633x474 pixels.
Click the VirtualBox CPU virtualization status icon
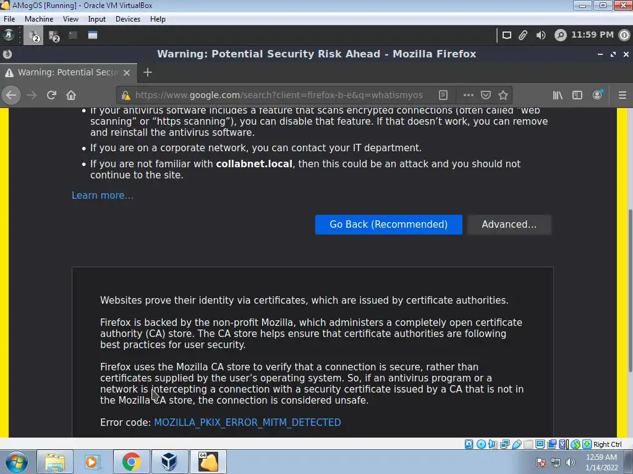point(564,444)
